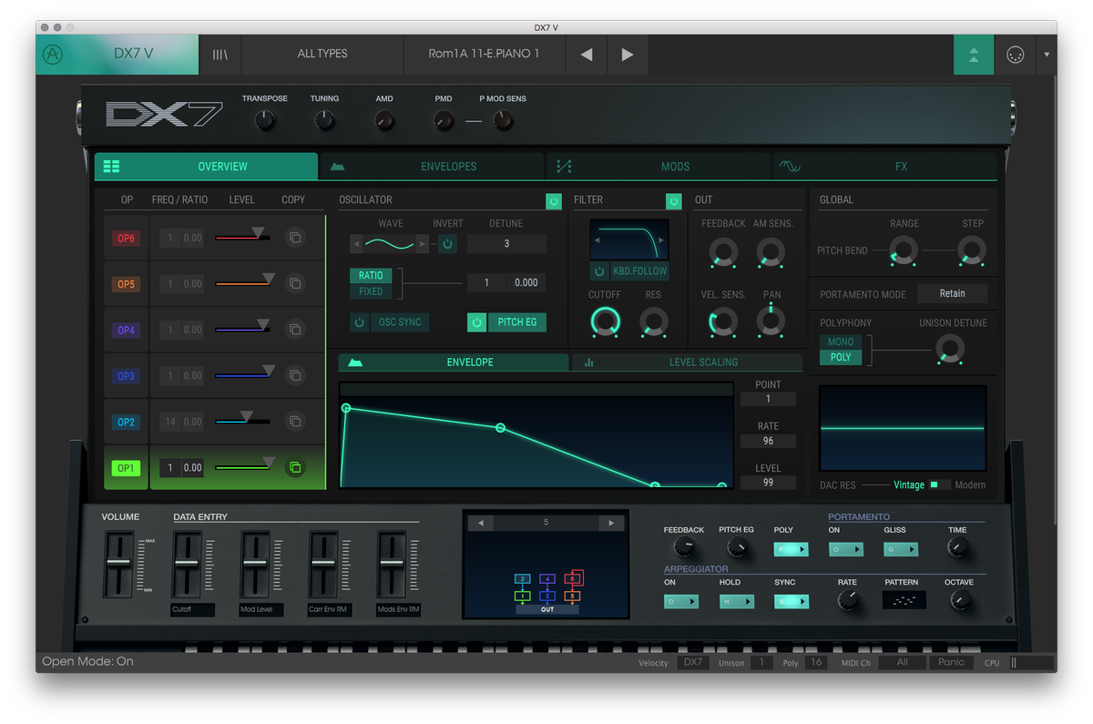Load the next preset with right arrow

click(628, 55)
